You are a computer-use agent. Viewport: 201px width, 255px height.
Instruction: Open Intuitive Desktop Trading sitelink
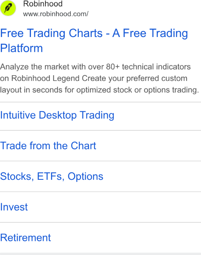click(57, 115)
